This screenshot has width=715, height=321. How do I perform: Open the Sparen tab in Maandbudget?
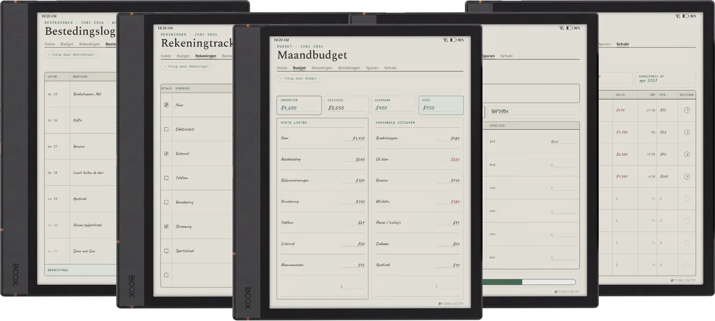pyautogui.click(x=372, y=68)
